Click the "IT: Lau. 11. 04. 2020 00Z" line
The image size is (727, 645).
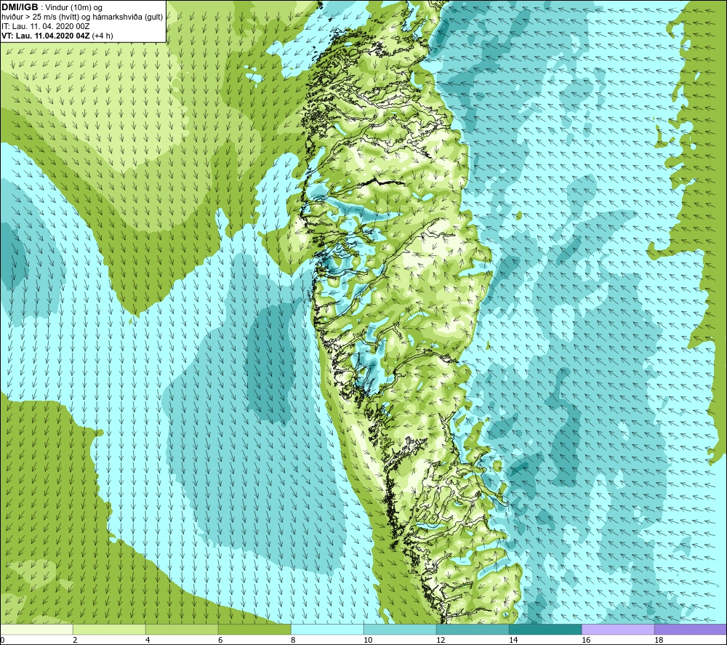click(x=45, y=26)
